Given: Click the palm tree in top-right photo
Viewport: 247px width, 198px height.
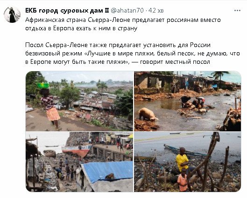Looking at the screenshot, I should 220,75.
